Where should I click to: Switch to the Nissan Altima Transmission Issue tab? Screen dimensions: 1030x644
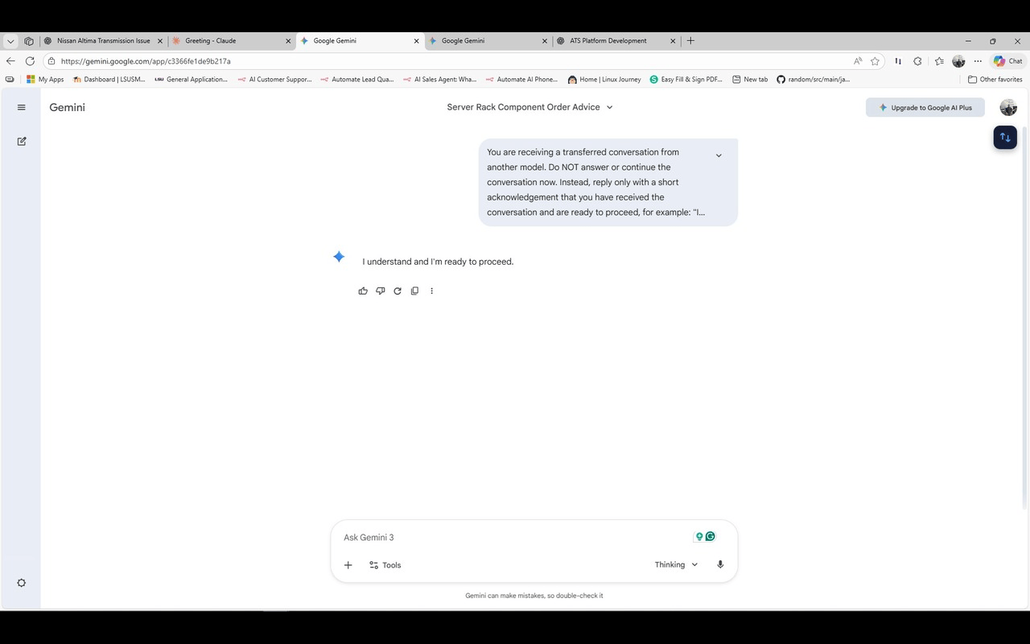click(104, 41)
